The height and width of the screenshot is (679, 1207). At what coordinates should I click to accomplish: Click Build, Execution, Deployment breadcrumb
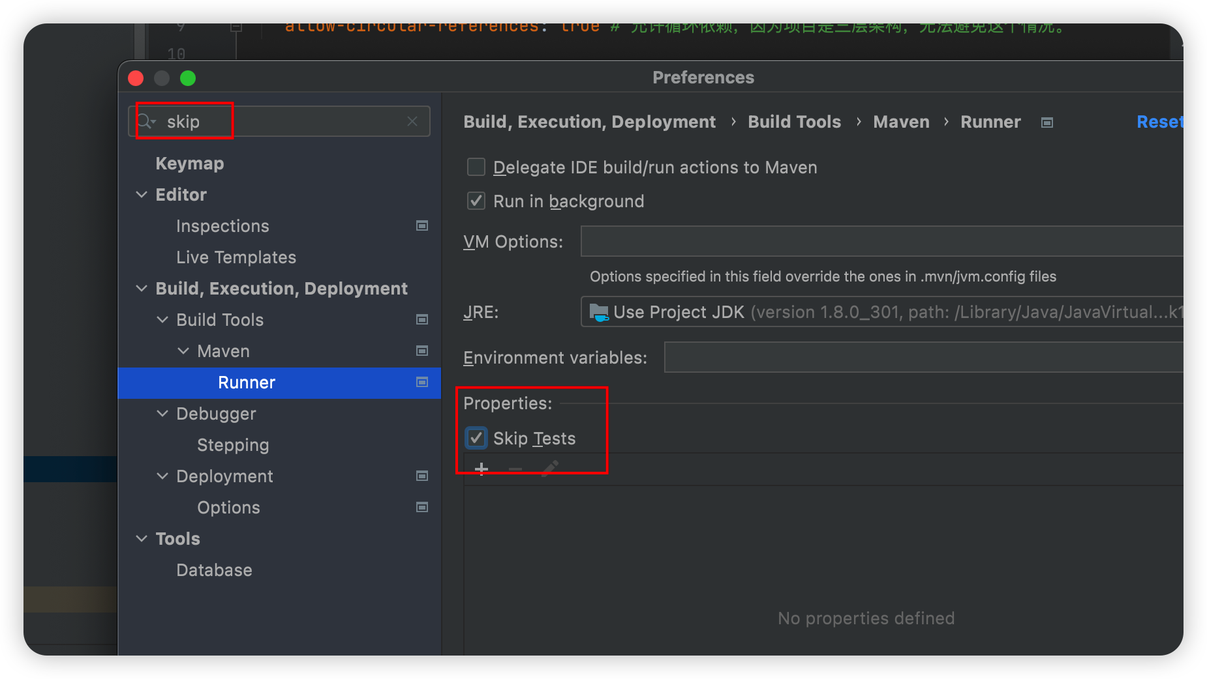pyautogui.click(x=589, y=122)
